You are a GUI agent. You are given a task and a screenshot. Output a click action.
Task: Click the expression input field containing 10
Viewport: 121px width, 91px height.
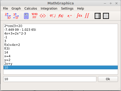click(x=50, y=79)
